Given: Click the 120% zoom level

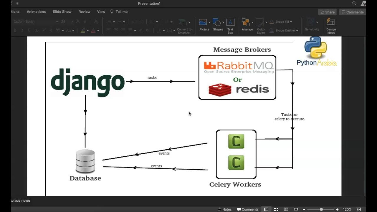Looking at the screenshot, I should coord(347,209).
